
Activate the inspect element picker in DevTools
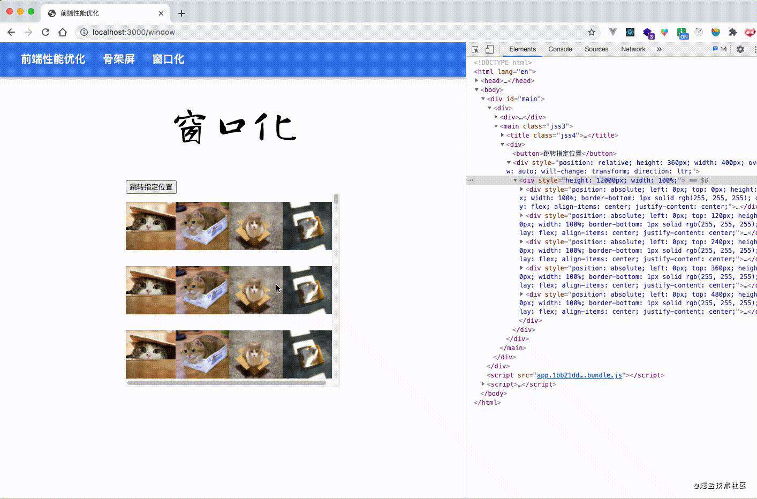pos(475,49)
